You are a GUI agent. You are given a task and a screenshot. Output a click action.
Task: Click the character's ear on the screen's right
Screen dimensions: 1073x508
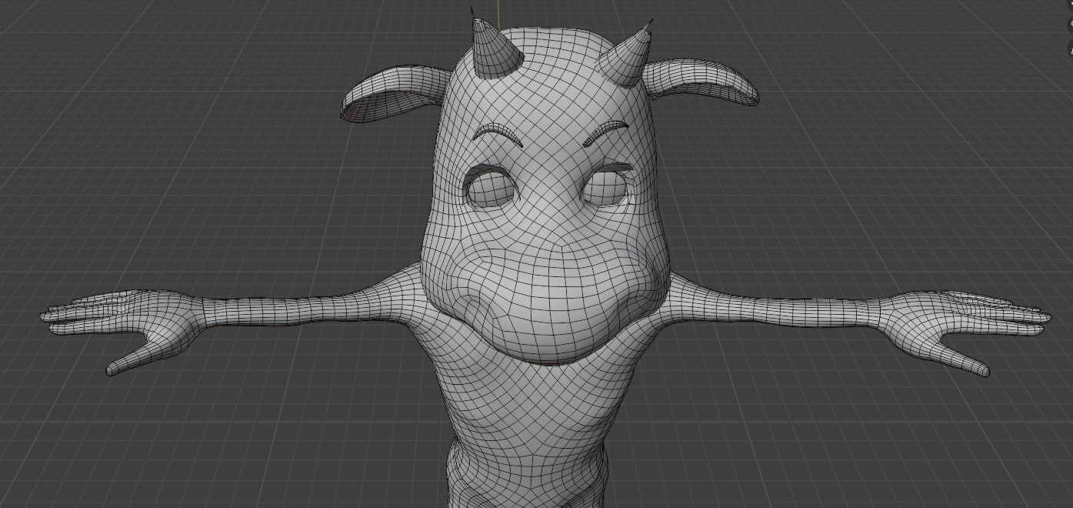click(701, 82)
